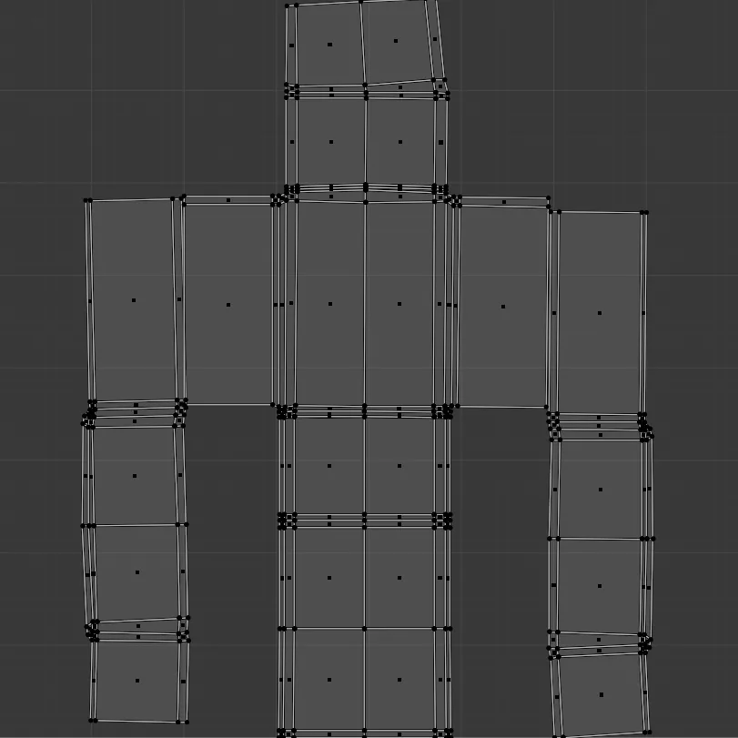Image resolution: width=738 pixels, height=738 pixels.
Task: Pick the face dot of the far-left upper island face
Action: coord(134,300)
